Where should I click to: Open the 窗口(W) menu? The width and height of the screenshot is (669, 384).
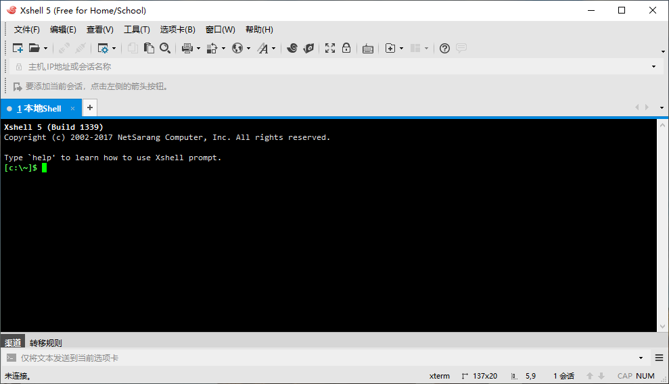(220, 29)
